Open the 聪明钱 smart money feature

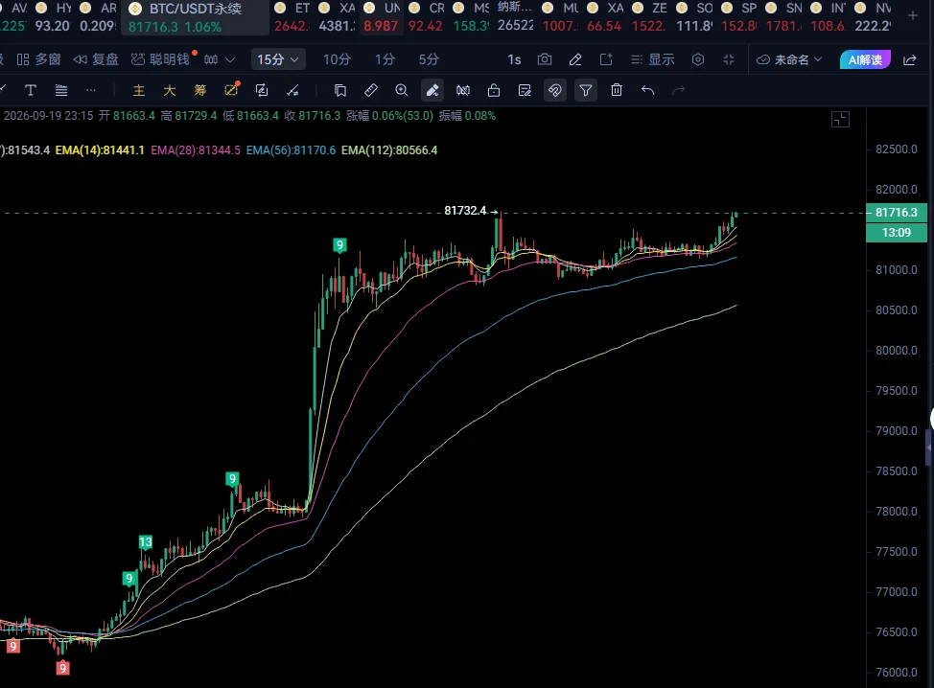(161, 59)
